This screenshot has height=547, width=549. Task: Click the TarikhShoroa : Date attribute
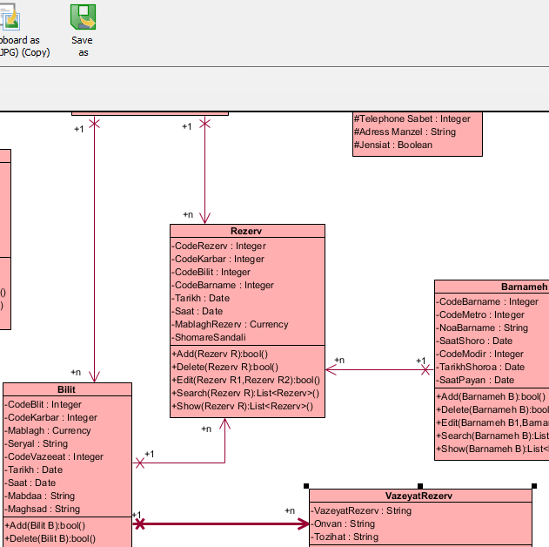pyautogui.click(x=480, y=367)
